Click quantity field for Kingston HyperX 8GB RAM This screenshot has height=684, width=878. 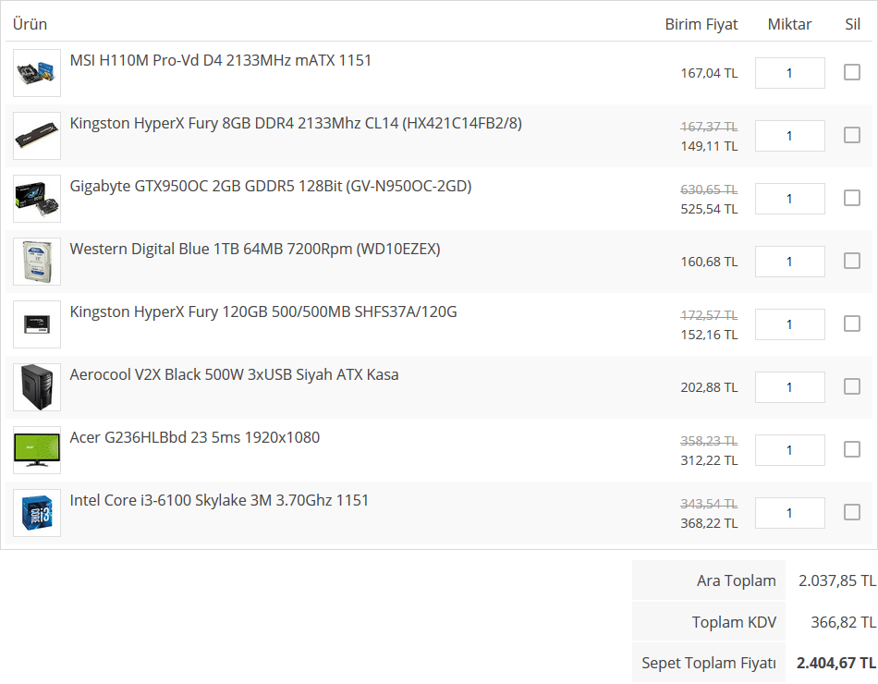pos(789,136)
